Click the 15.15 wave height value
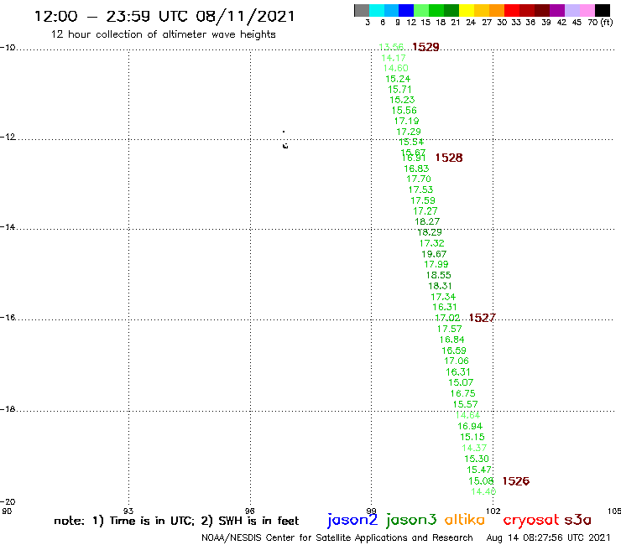This screenshot has width=621, height=545. tap(472, 437)
